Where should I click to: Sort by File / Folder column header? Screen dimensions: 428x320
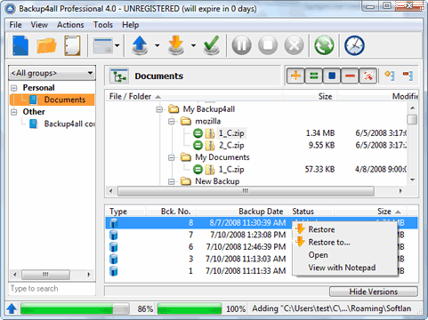(194, 97)
